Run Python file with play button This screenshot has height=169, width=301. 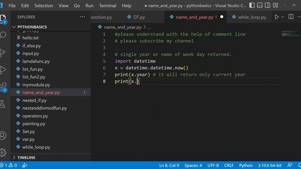[x=277, y=17]
